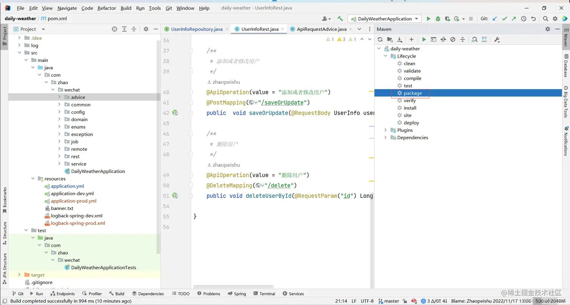Toggle the Big Data Tools side panel
Image resolution: width=570 pixels, height=305 pixels.
click(565, 102)
